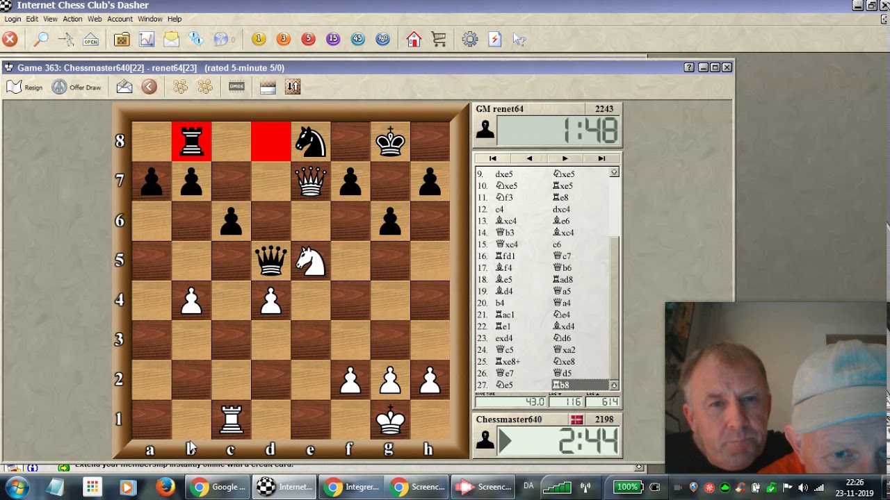Click the white rook on c1

pyautogui.click(x=231, y=419)
